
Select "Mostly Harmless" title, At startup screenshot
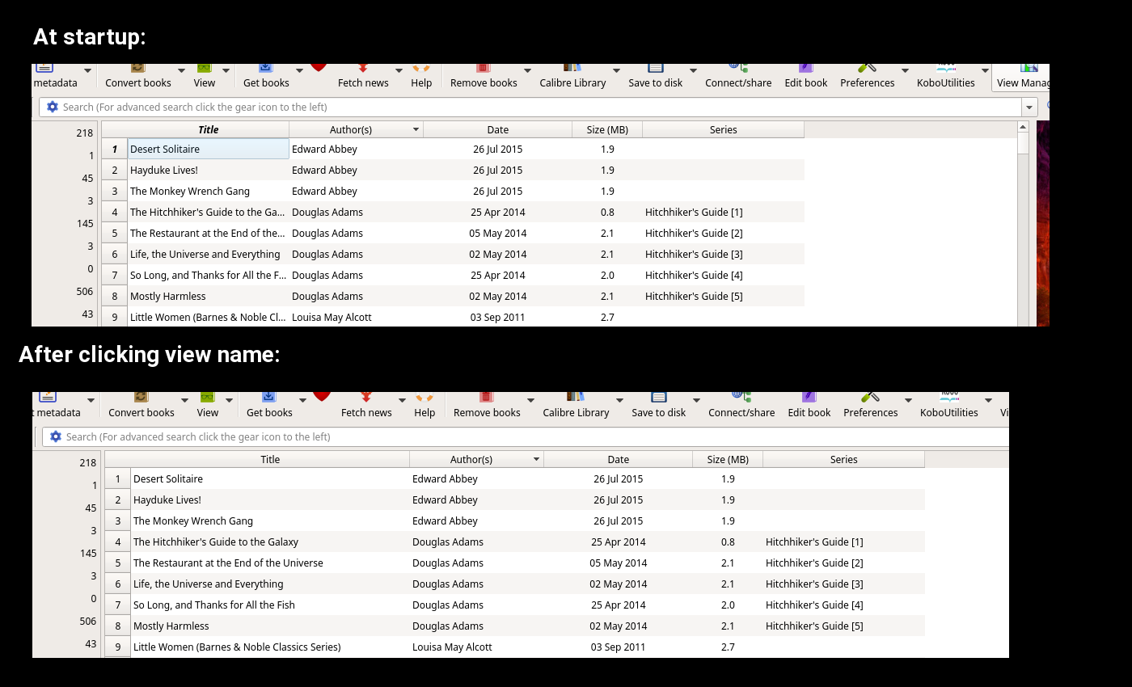pyautogui.click(x=168, y=296)
